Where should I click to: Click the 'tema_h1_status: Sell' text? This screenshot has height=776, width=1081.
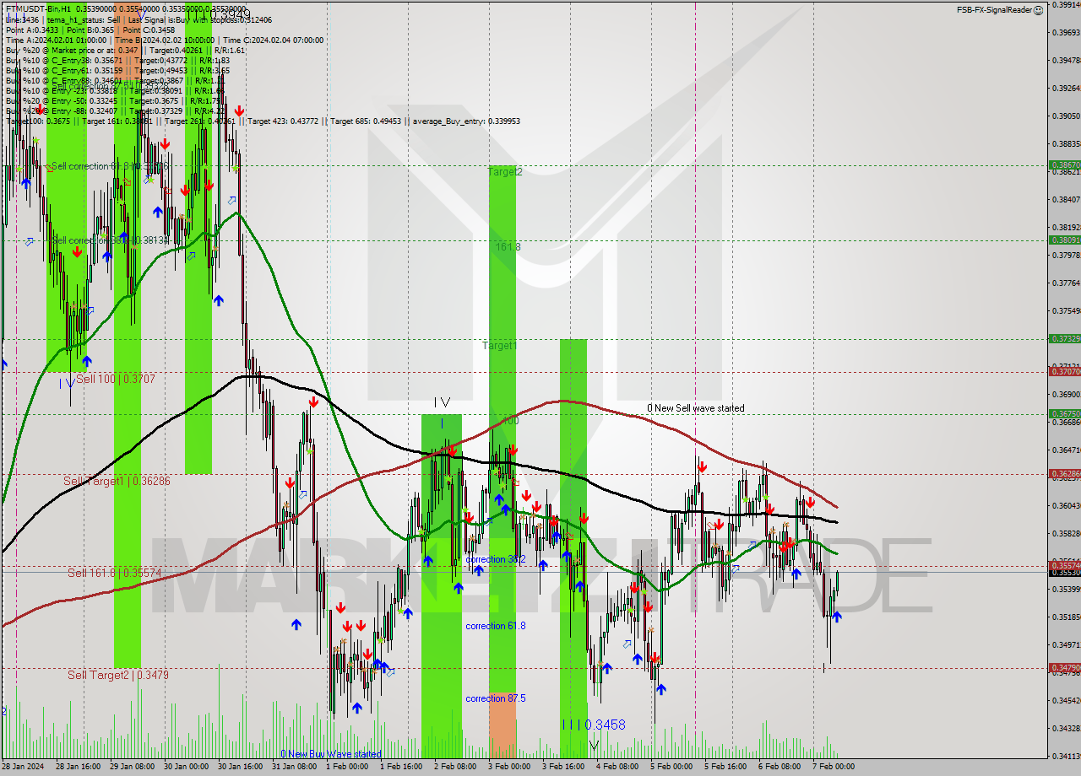click(x=84, y=19)
